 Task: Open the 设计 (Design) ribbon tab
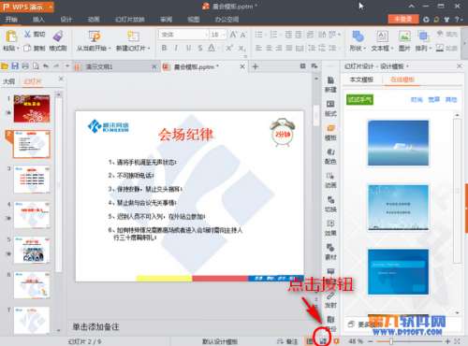(66, 20)
